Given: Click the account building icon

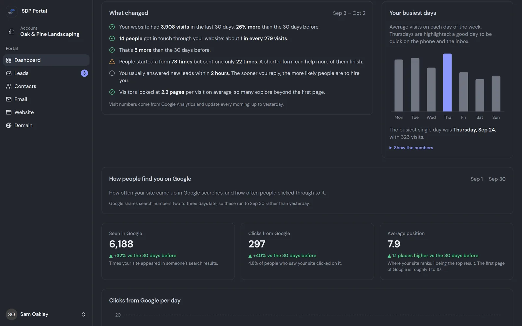Looking at the screenshot, I should point(12,32).
